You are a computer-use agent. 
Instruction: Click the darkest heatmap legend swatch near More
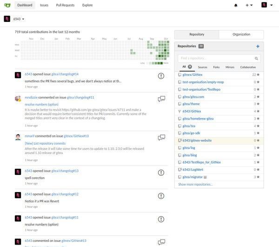click(161, 63)
